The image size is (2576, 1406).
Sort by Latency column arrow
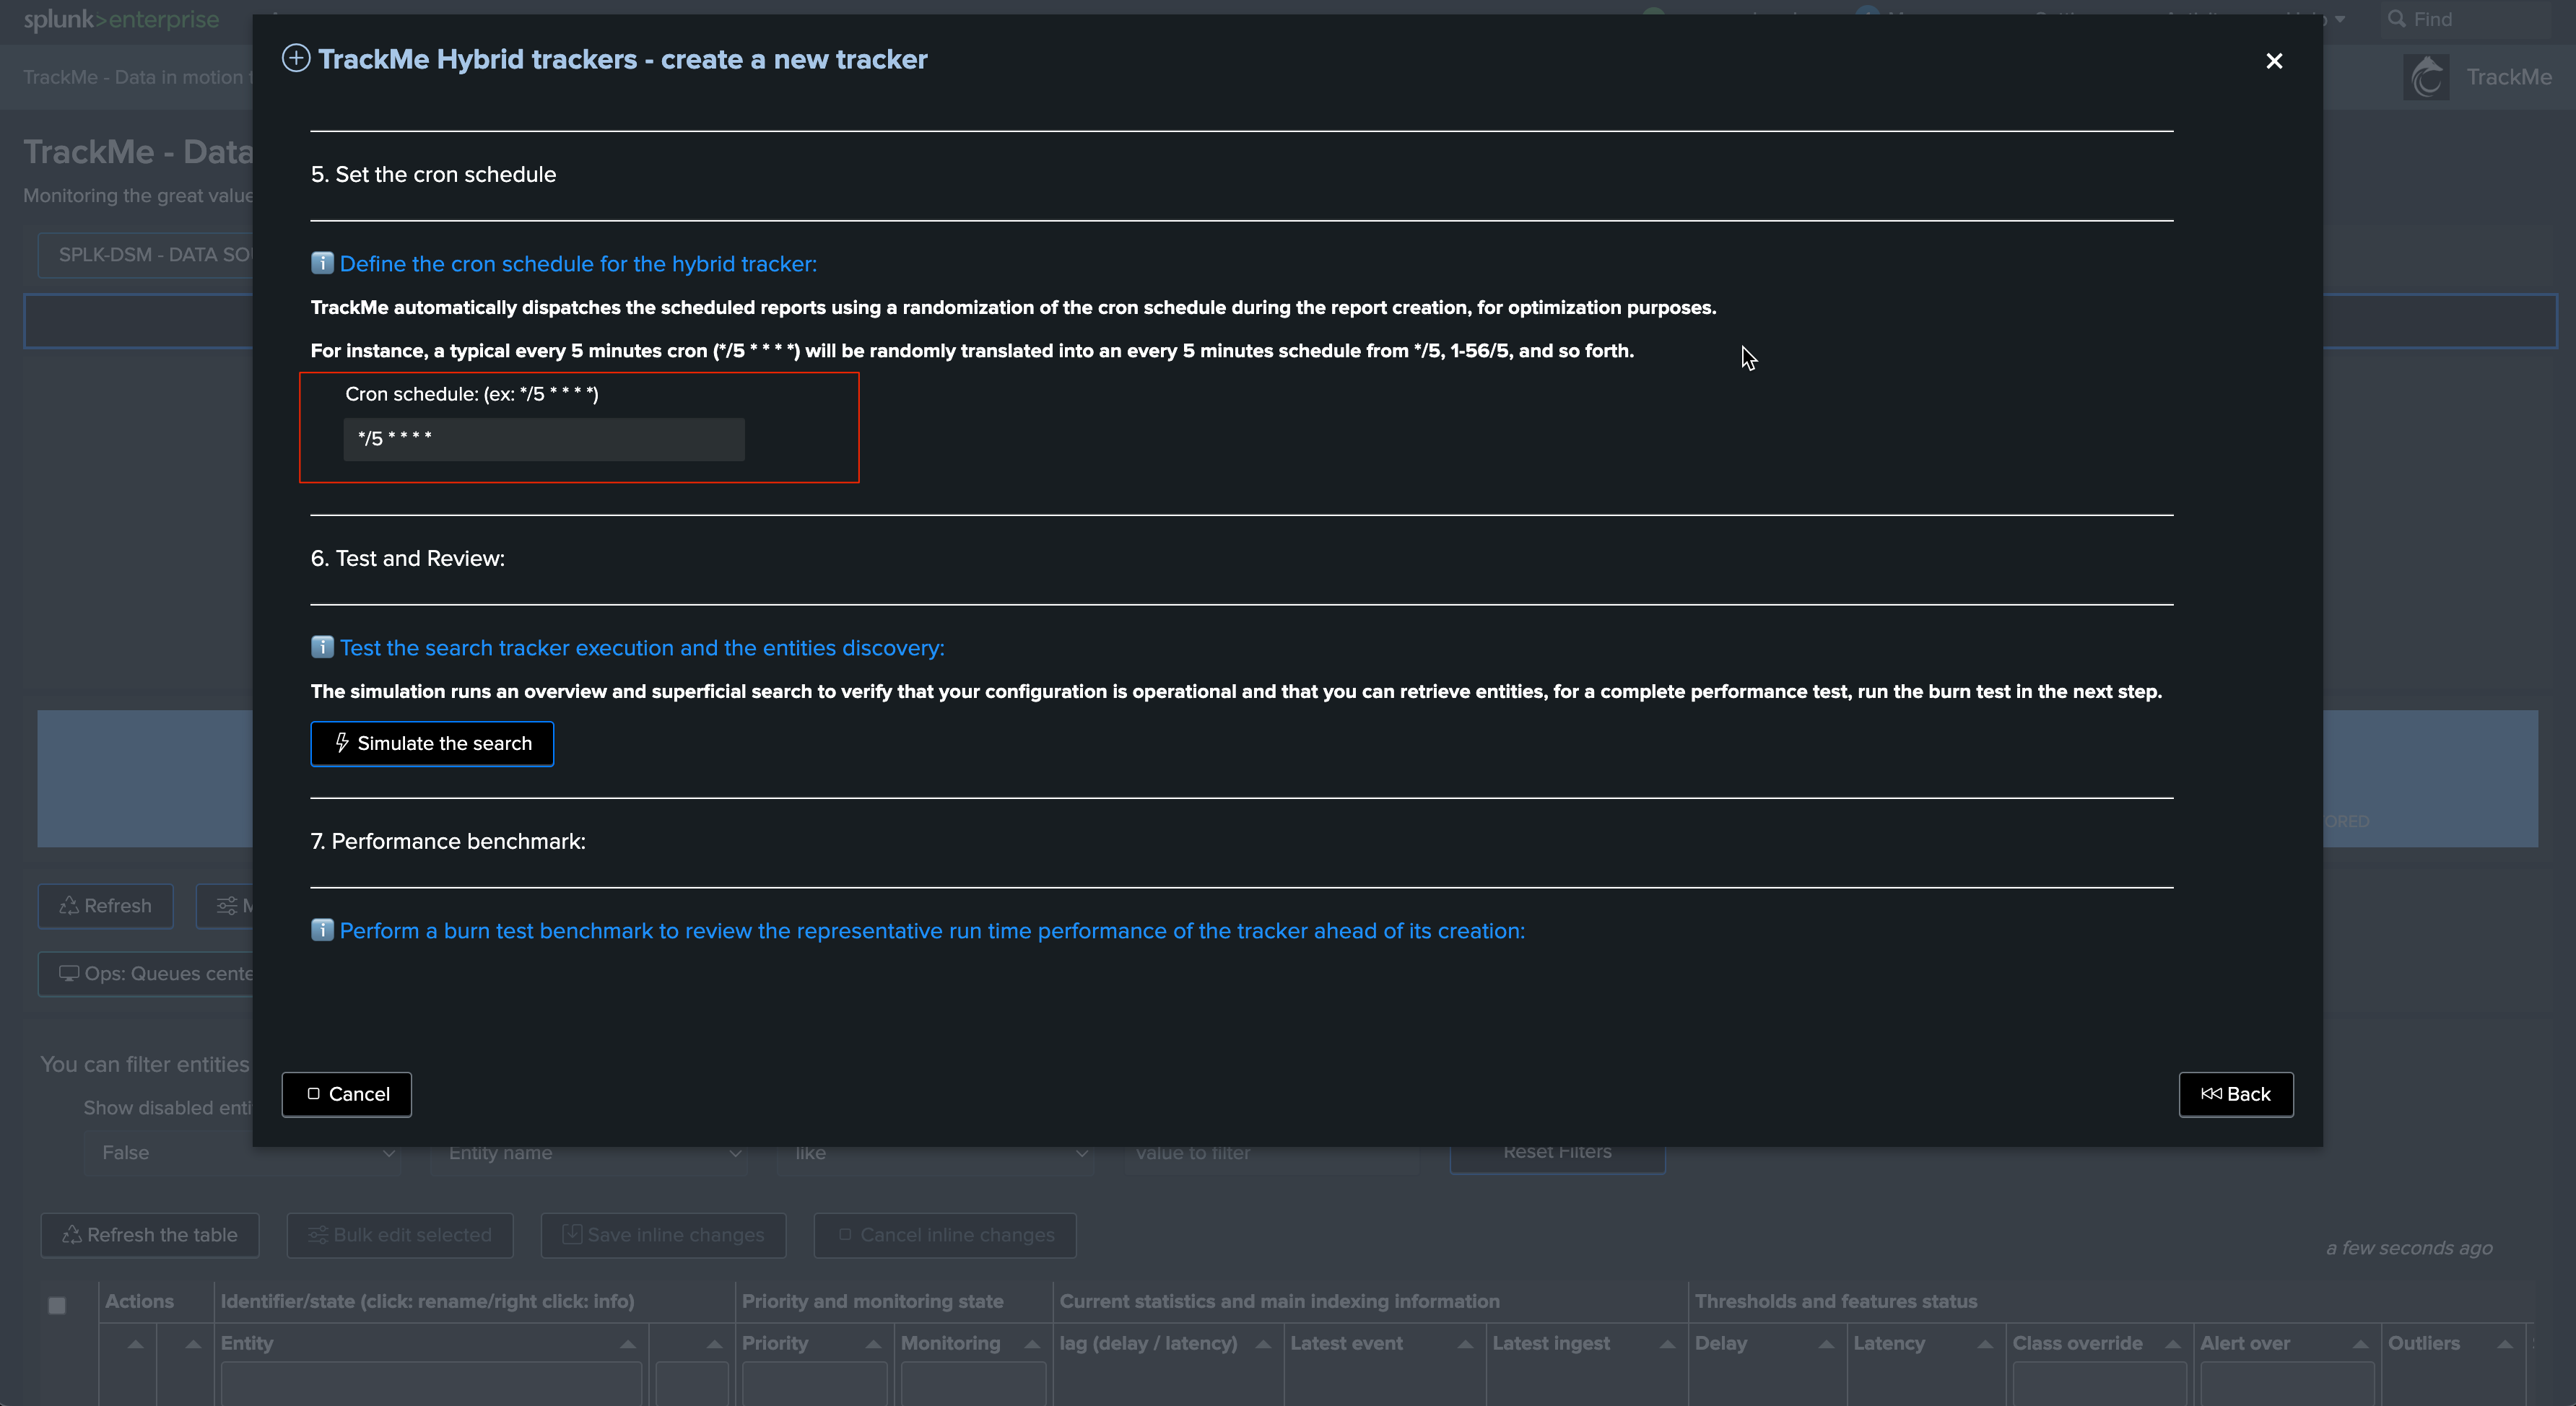pyautogui.click(x=1985, y=1344)
